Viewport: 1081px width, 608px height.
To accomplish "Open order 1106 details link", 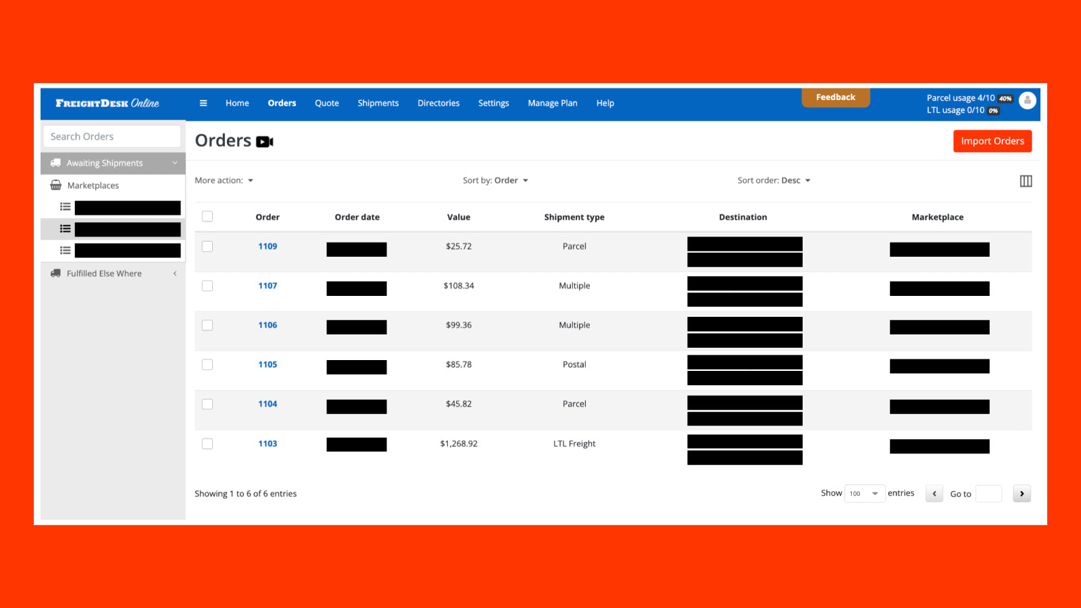I will (268, 325).
